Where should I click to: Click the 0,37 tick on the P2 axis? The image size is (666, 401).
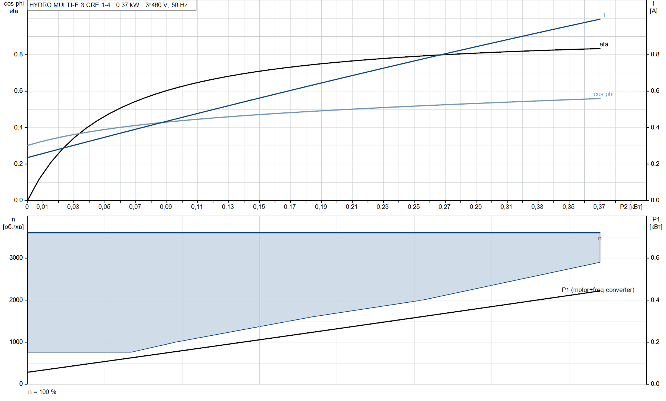pyautogui.click(x=599, y=207)
